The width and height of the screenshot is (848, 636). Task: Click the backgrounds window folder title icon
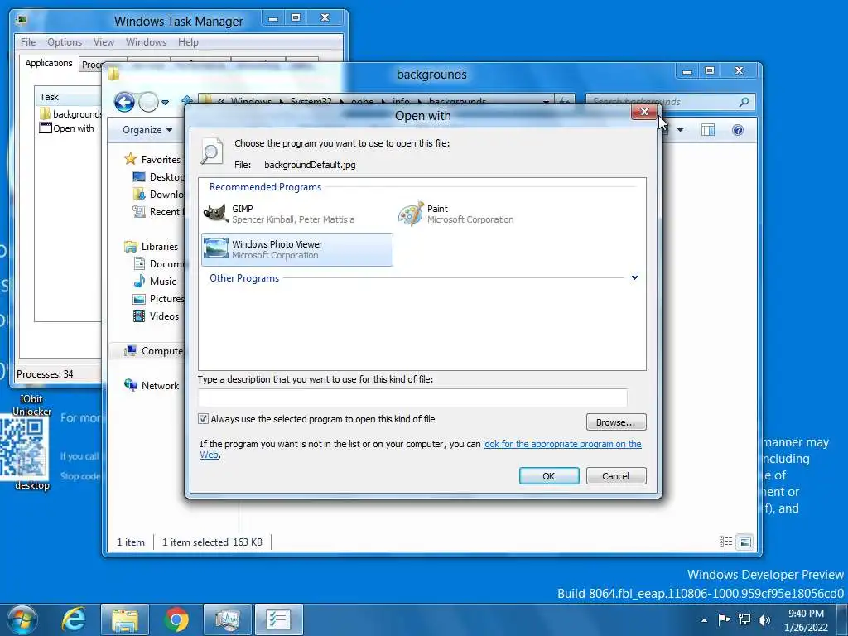coord(113,74)
